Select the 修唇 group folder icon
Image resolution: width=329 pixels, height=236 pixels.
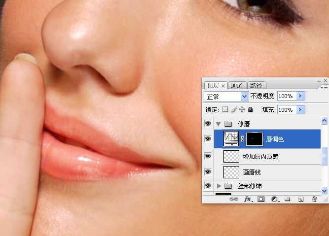click(x=228, y=124)
